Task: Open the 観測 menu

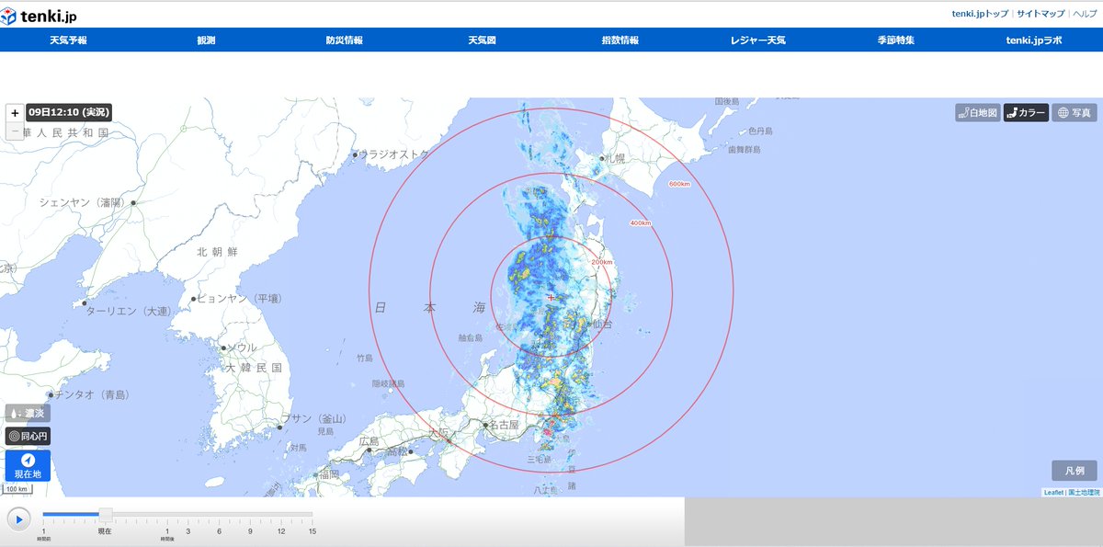Action: tap(206, 40)
